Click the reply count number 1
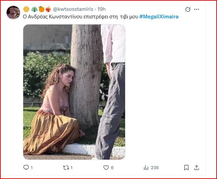This screenshot has height=179, width=217. [32, 167]
